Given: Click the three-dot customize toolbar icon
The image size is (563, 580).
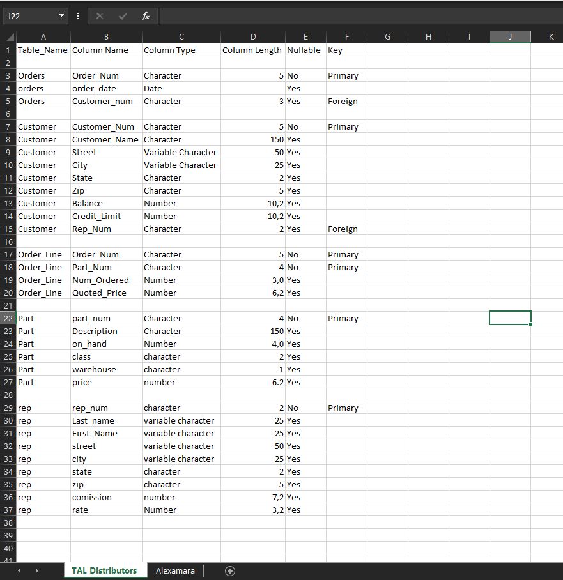Looking at the screenshot, I should point(77,15).
